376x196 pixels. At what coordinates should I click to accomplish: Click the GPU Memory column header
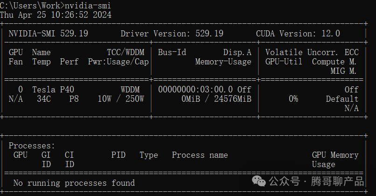(335, 155)
